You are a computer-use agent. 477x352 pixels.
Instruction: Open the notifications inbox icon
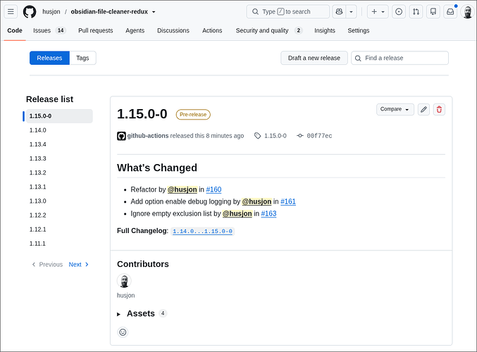point(450,12)
